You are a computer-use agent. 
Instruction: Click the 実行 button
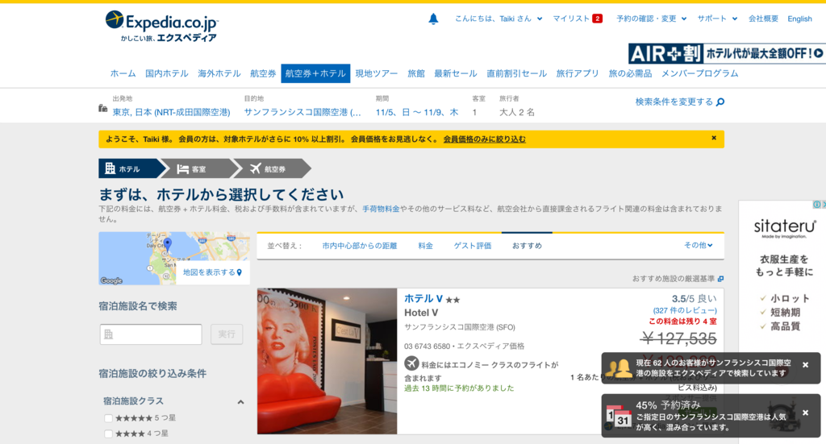coord(227,334)
